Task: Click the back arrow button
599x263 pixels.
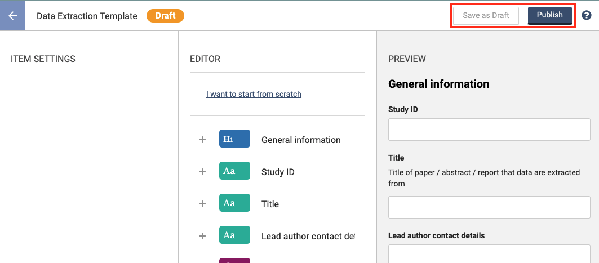Action: point(13,16)
